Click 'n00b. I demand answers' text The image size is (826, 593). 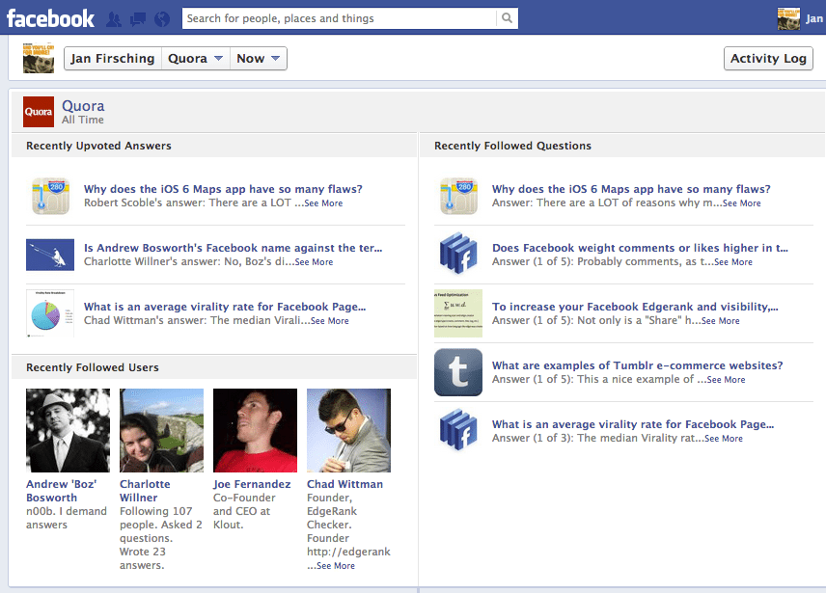tap(67, 519)
